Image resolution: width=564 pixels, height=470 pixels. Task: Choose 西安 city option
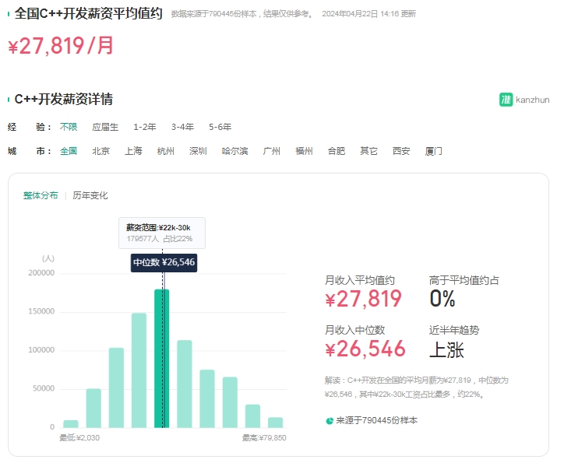click(401, 151)
